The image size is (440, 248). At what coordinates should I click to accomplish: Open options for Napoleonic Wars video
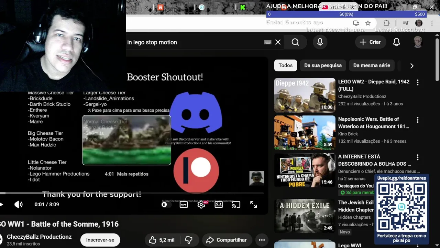click(x=418, y=120)
